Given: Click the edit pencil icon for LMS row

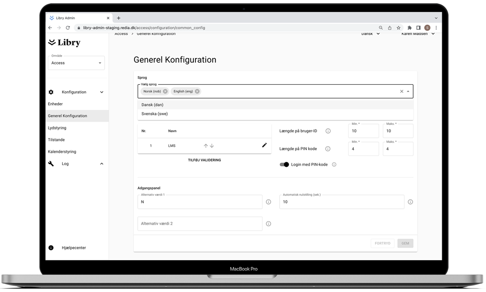Looking at the screenshot, I should (x=264, y=145).
